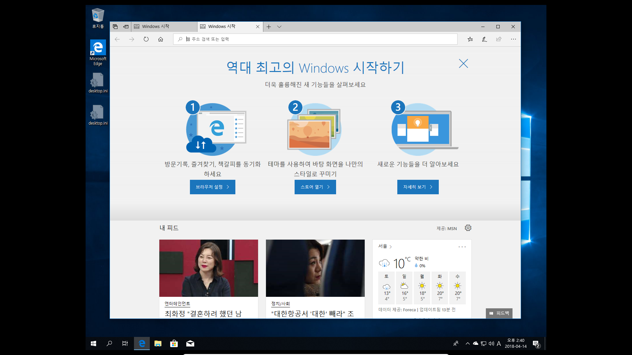Viewport: 632px width, 355px height.
Task: Toggle IME input mode A indicator
Action: pyautogui.click(x=499, y=343)
